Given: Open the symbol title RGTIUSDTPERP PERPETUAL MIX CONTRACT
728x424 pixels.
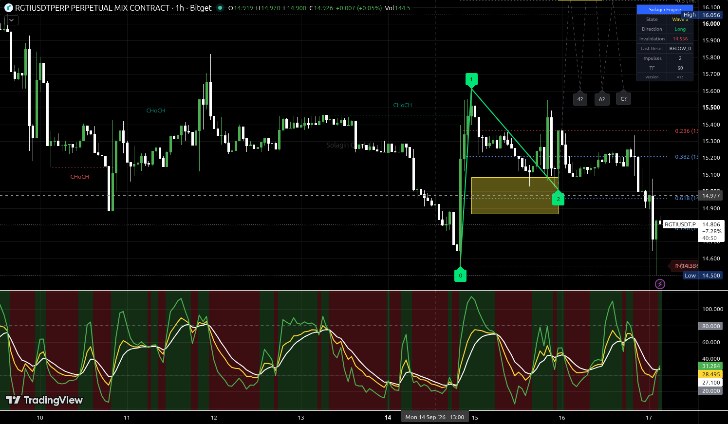Looking at the screenshot, I should point(93,8).
